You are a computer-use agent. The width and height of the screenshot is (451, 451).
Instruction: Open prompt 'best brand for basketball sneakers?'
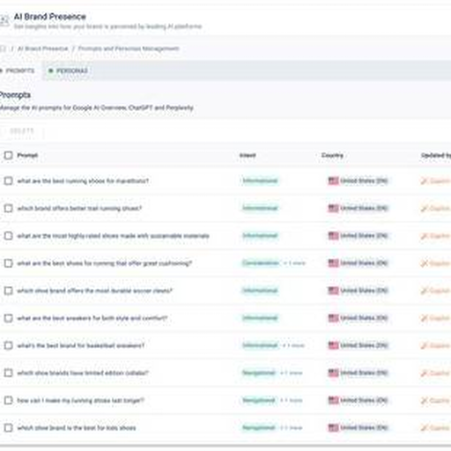(81, 345)
